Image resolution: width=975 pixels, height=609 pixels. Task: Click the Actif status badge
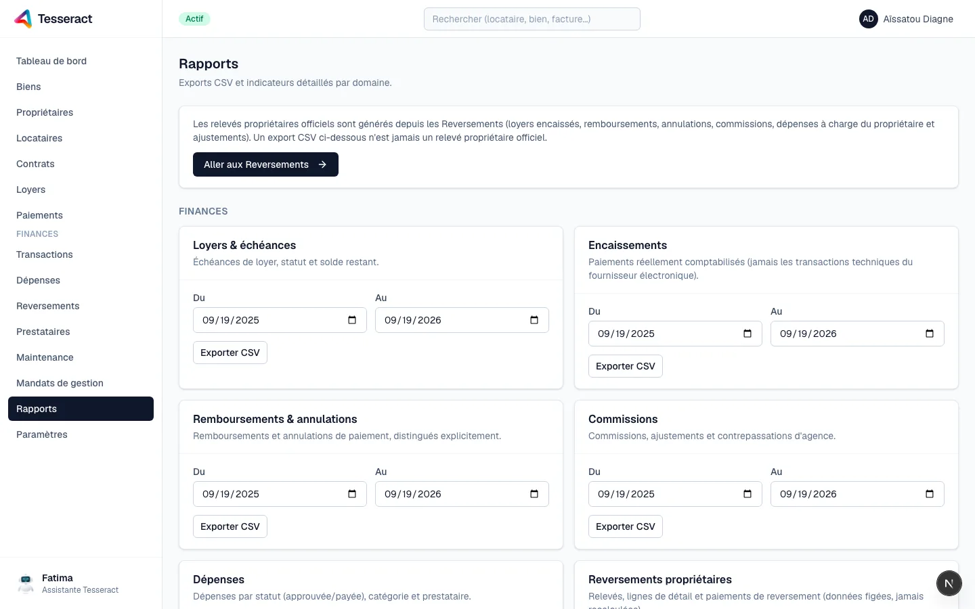pos(194,19)
